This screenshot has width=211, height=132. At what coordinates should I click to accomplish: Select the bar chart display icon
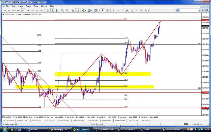click(48, 10)
